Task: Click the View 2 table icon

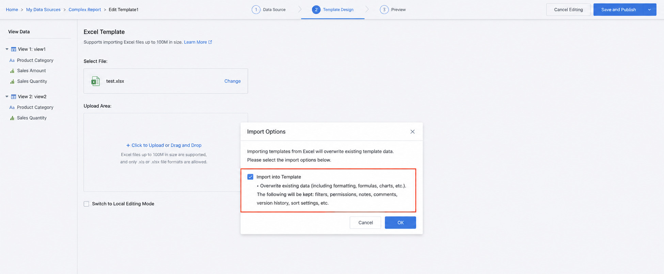Action: click(x=14, y=97)
